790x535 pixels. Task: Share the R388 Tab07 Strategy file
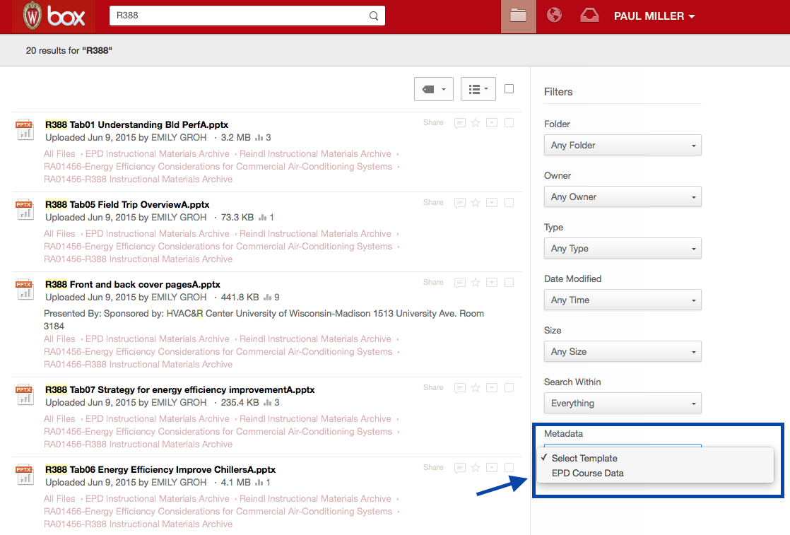coord(433,387)
